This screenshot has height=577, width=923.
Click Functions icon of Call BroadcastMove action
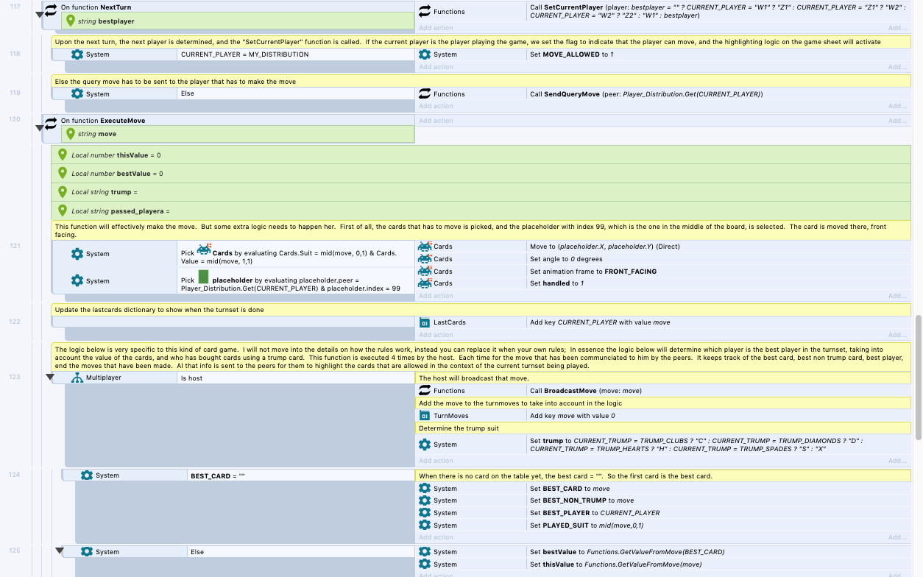pos(425,391)
